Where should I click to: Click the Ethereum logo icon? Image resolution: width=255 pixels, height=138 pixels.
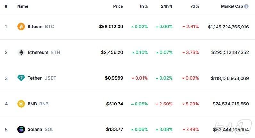pyautogui.click(x=21, y=52)
